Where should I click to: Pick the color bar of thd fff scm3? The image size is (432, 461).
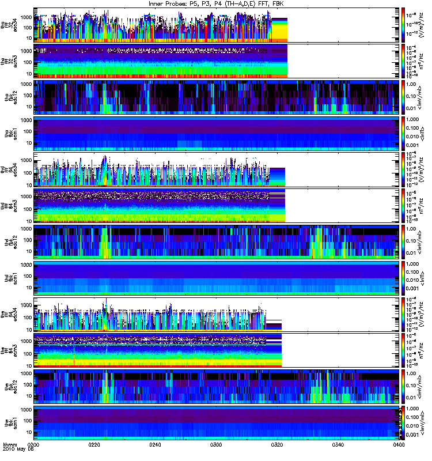[x=403, y=206]
